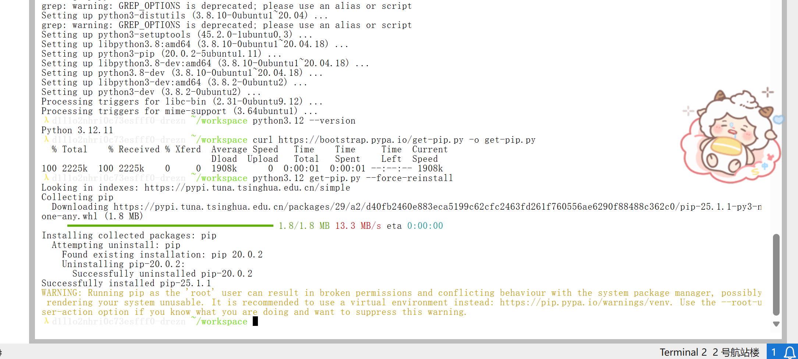Click "Collecting pip" output line

coord(77,197)
